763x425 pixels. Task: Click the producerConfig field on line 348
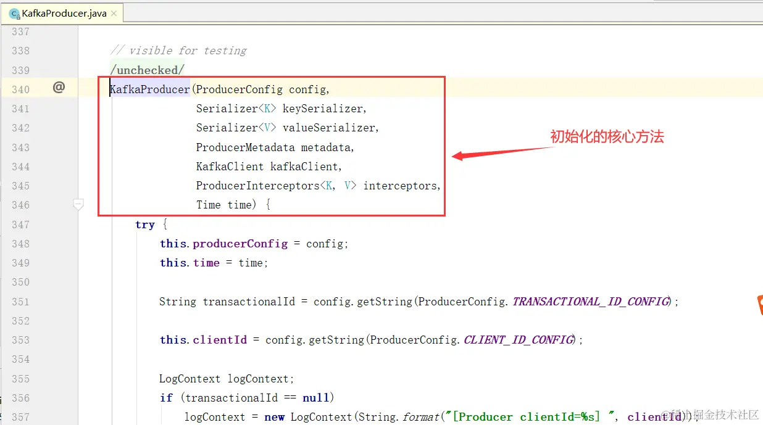tap(240, 244)
